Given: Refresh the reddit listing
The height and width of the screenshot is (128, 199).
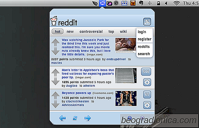Looking at the screenshot, I should (x=75, y=118).
